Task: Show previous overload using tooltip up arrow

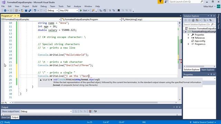Action: (x=41, y=80)
